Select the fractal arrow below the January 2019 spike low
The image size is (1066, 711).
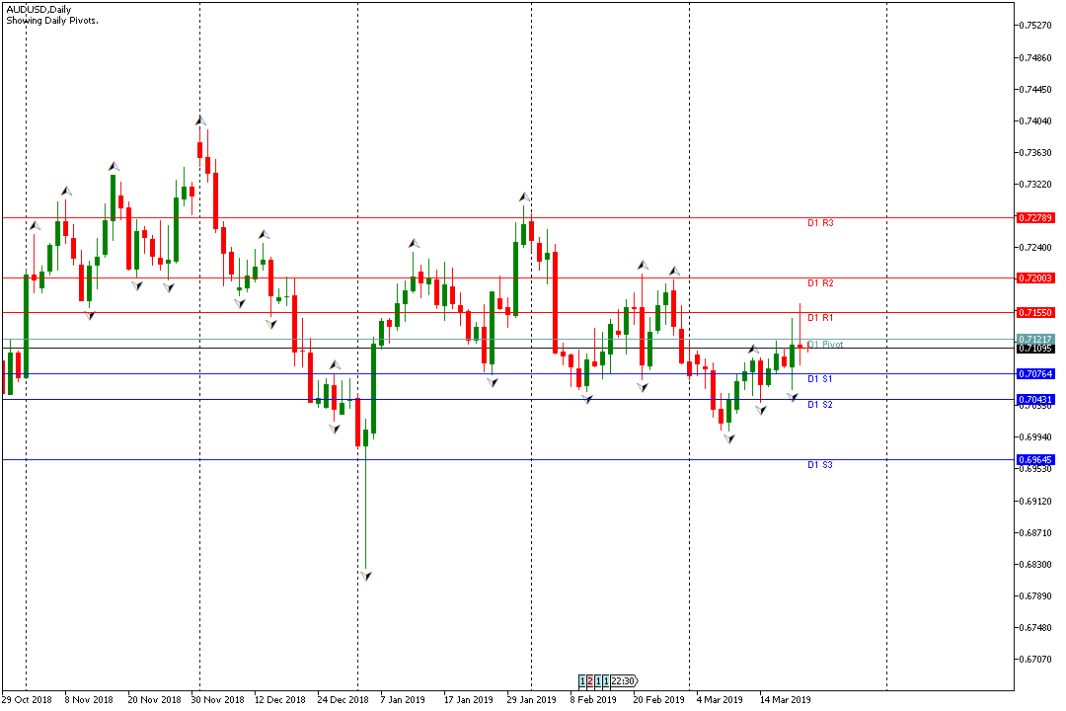pos(366,577)
